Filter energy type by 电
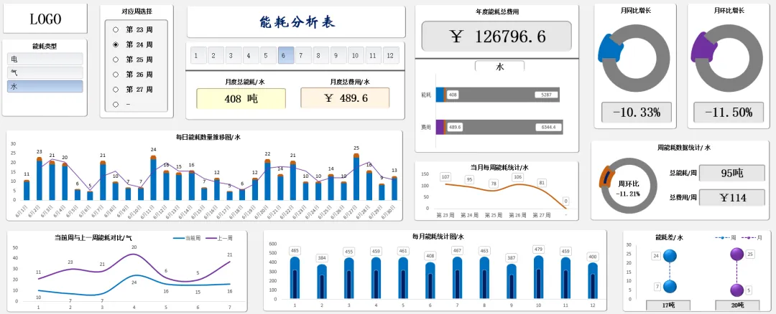Image resolution: width=776 pixels, height=314 pixels. tap(45, 60)
